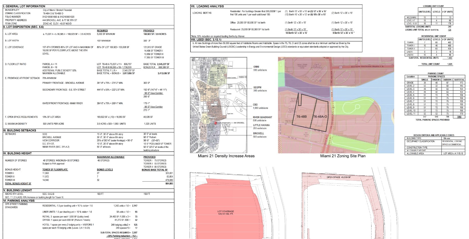
Task: Click the 'C. LOT COVERAGE' row label
Action: point(14,47)
